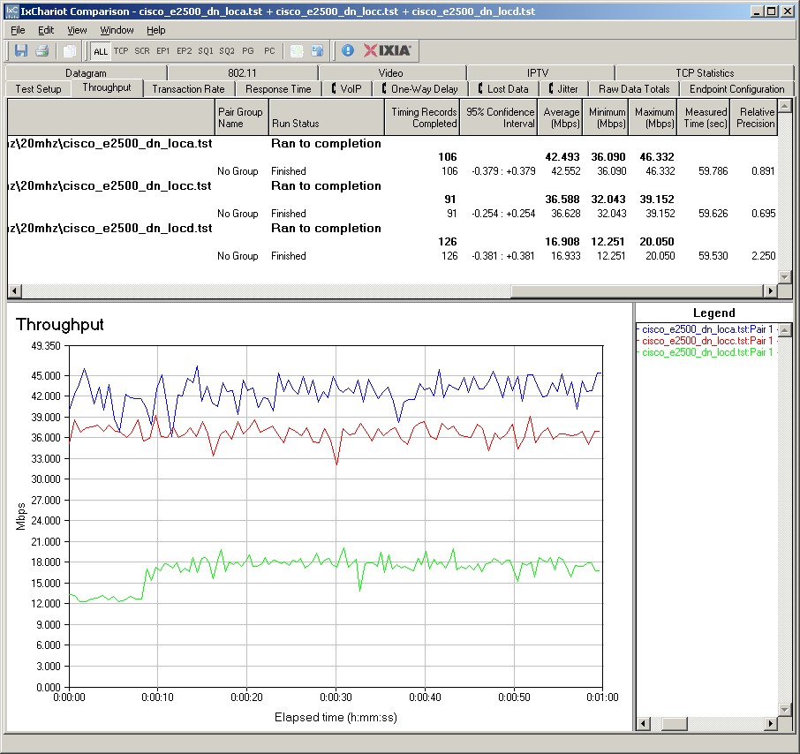Click the Save icon in toolbar
This screenshot has width=800, height=754.
pos(21,50)
